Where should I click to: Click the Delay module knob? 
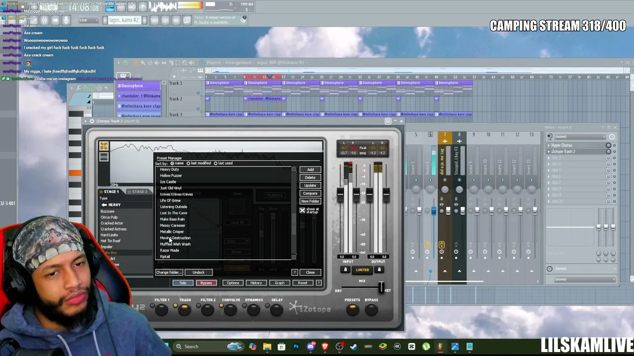coord(276,310)
